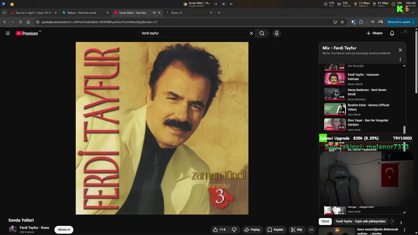This screenshot has width=418, height=235.
Task: Select the Sevda Yelleri - YouTube tab
Action: pyautogui.click(x=137, y=13)
